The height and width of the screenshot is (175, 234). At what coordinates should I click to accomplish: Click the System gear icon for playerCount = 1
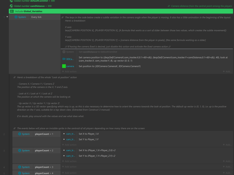point(20,134)
